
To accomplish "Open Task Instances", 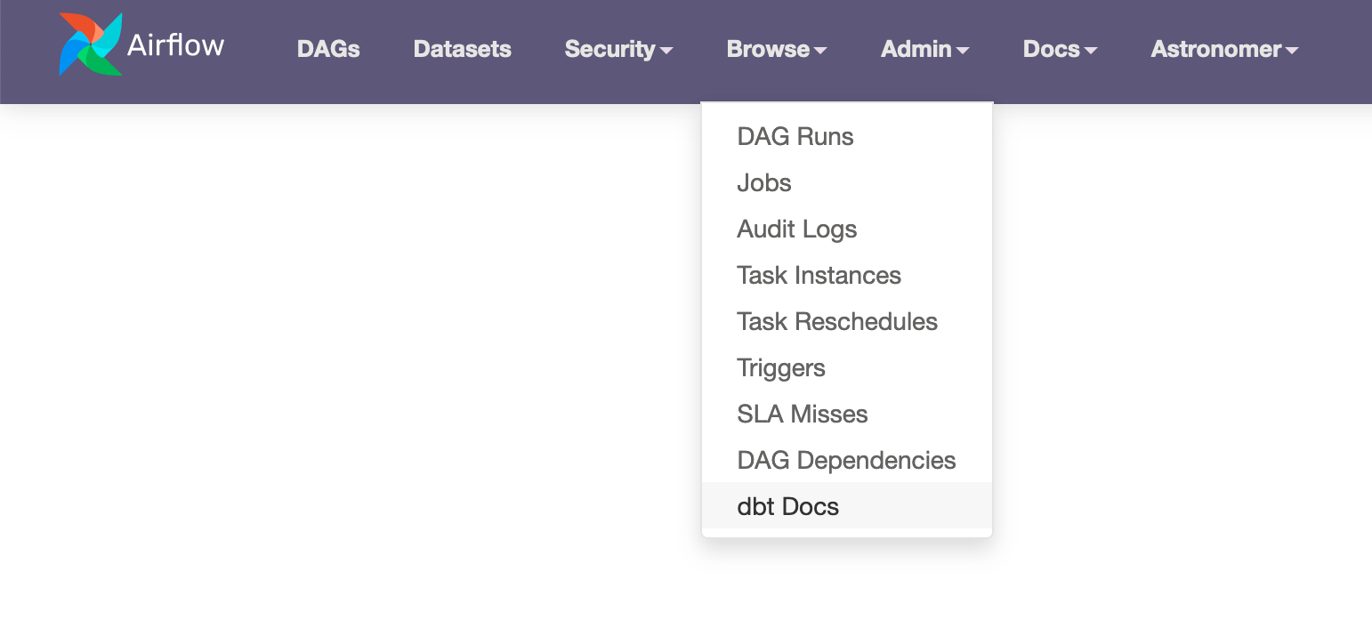I will point(819,275).
